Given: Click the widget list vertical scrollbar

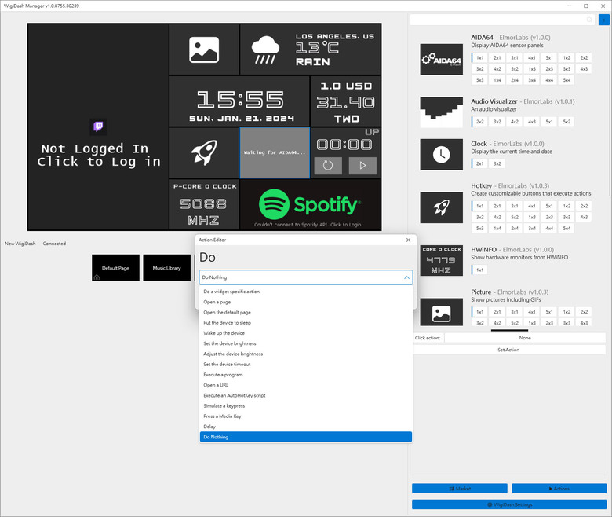Looking at the screenshot, I should (x=610, y=113).
